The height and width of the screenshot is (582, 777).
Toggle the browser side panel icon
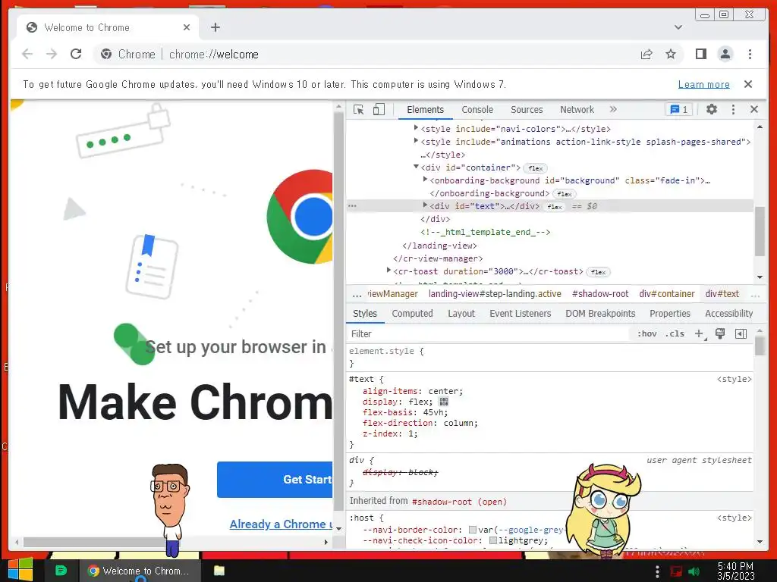click(700, 54)
